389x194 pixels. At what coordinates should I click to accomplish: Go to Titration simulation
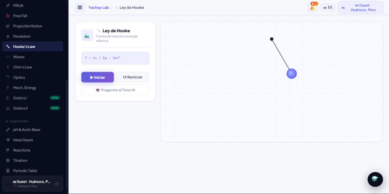coord(32,161)
